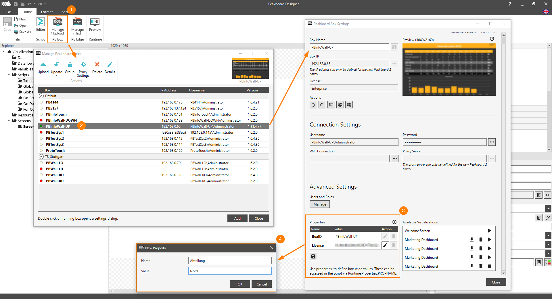Click Close button in Peakboard Box Settings
This screenshot has width=552, height=299.
click(496, 282)
